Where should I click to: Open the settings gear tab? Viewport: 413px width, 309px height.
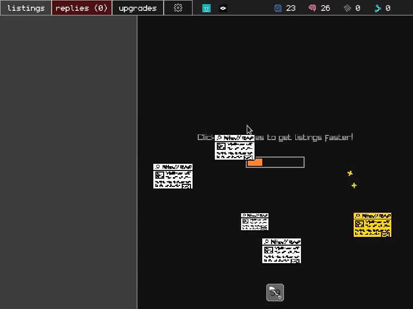[x=178, y=8]
